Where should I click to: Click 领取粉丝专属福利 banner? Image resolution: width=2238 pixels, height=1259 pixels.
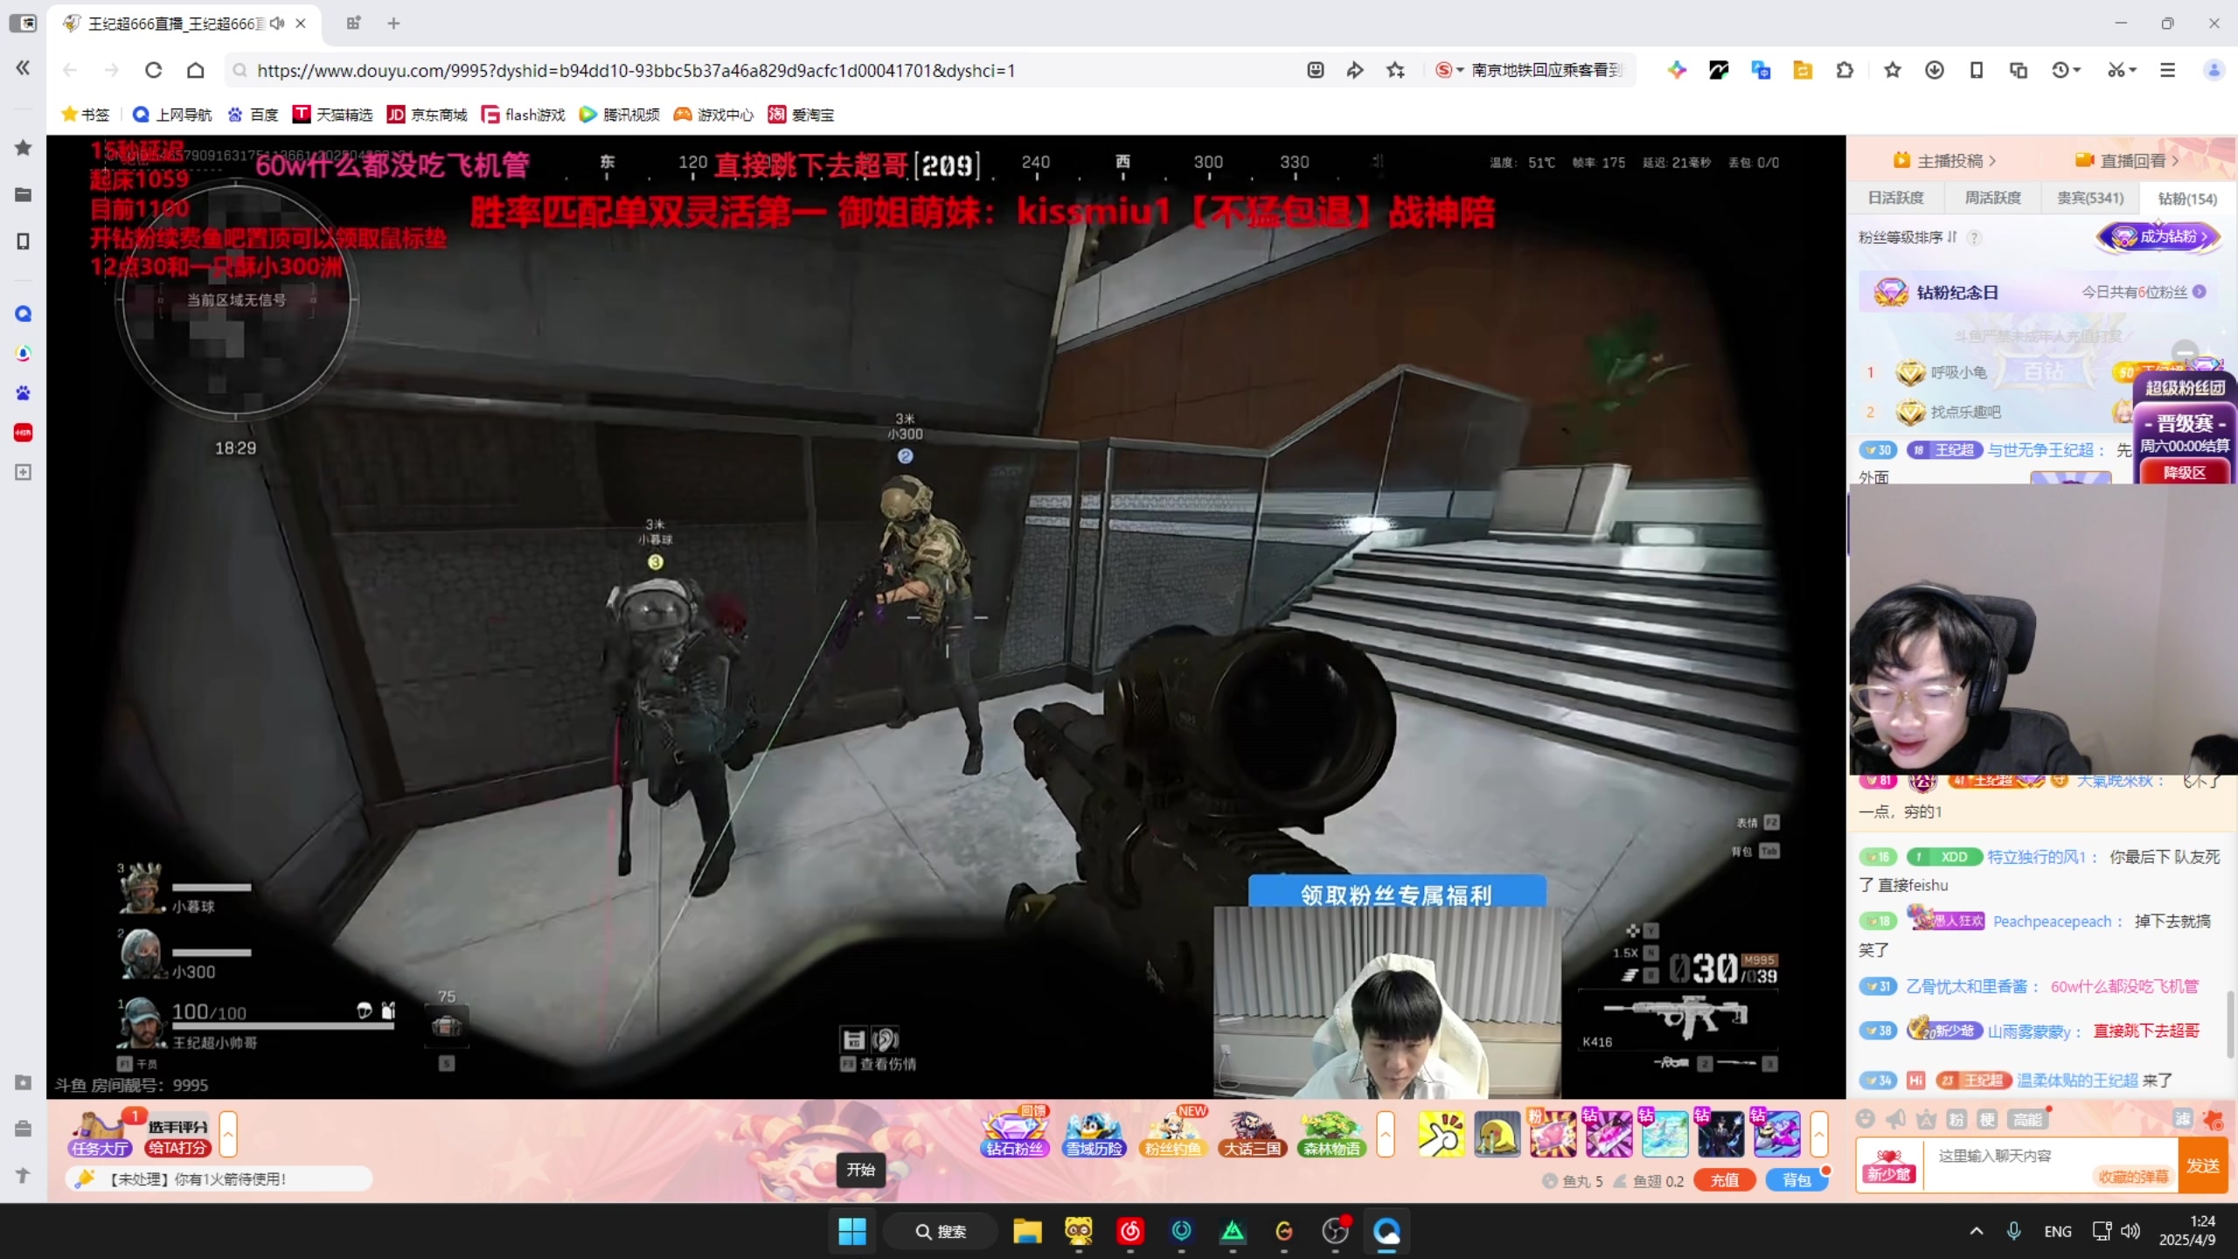1396,894
